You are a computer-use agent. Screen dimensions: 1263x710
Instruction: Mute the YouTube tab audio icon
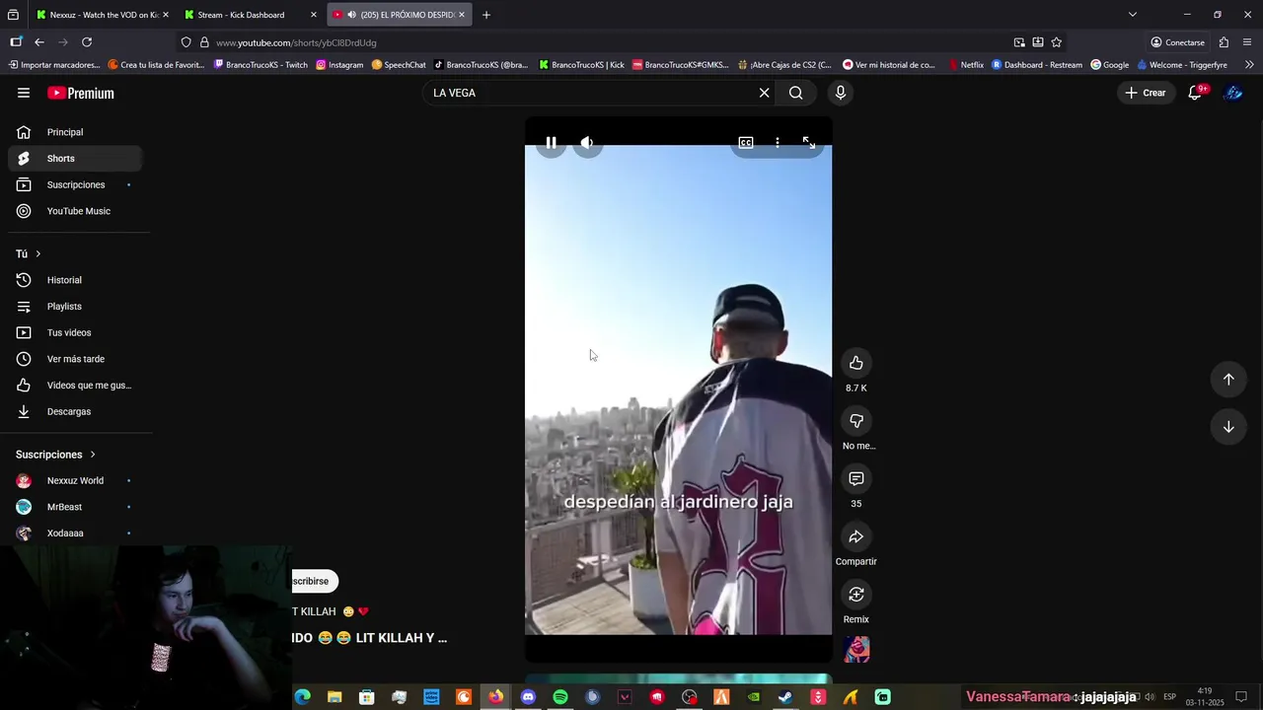coord(351,15)
